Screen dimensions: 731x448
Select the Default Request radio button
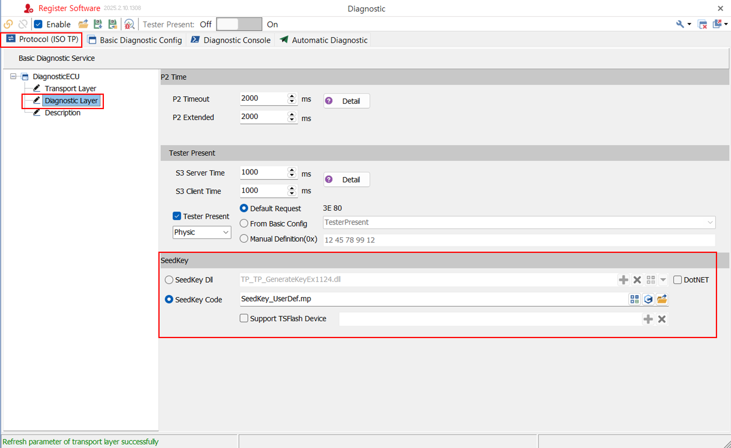click(244, 208)
